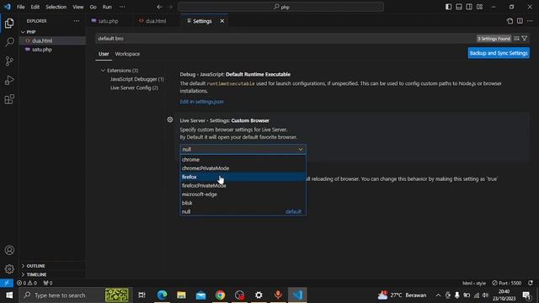Click Backup and Sync Settings button
Screen dimensions: 539x303
coord(499,53)
